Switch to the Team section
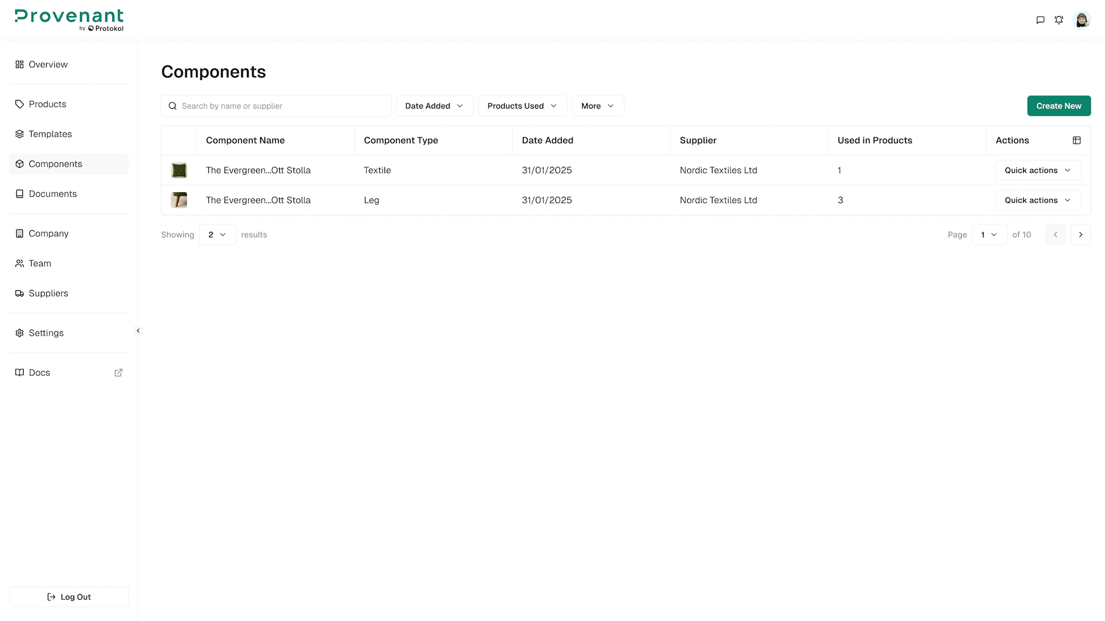 click(x=39, y=263)
